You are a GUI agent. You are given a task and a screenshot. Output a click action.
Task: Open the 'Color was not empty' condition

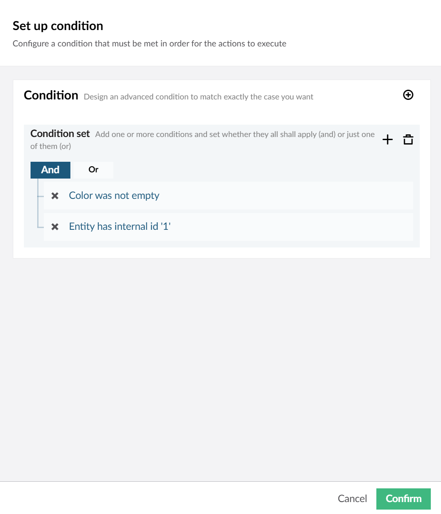click(x=114, y=195)
